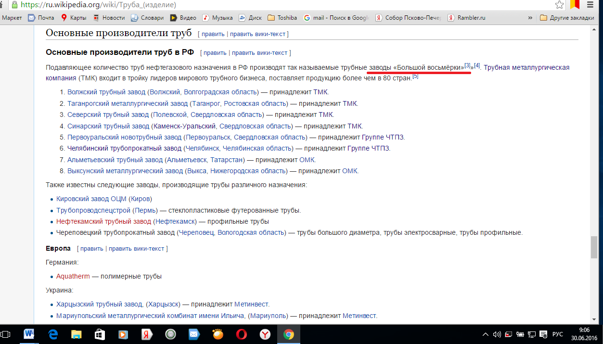Show hidden system tray icons

(x=485, y=334)
